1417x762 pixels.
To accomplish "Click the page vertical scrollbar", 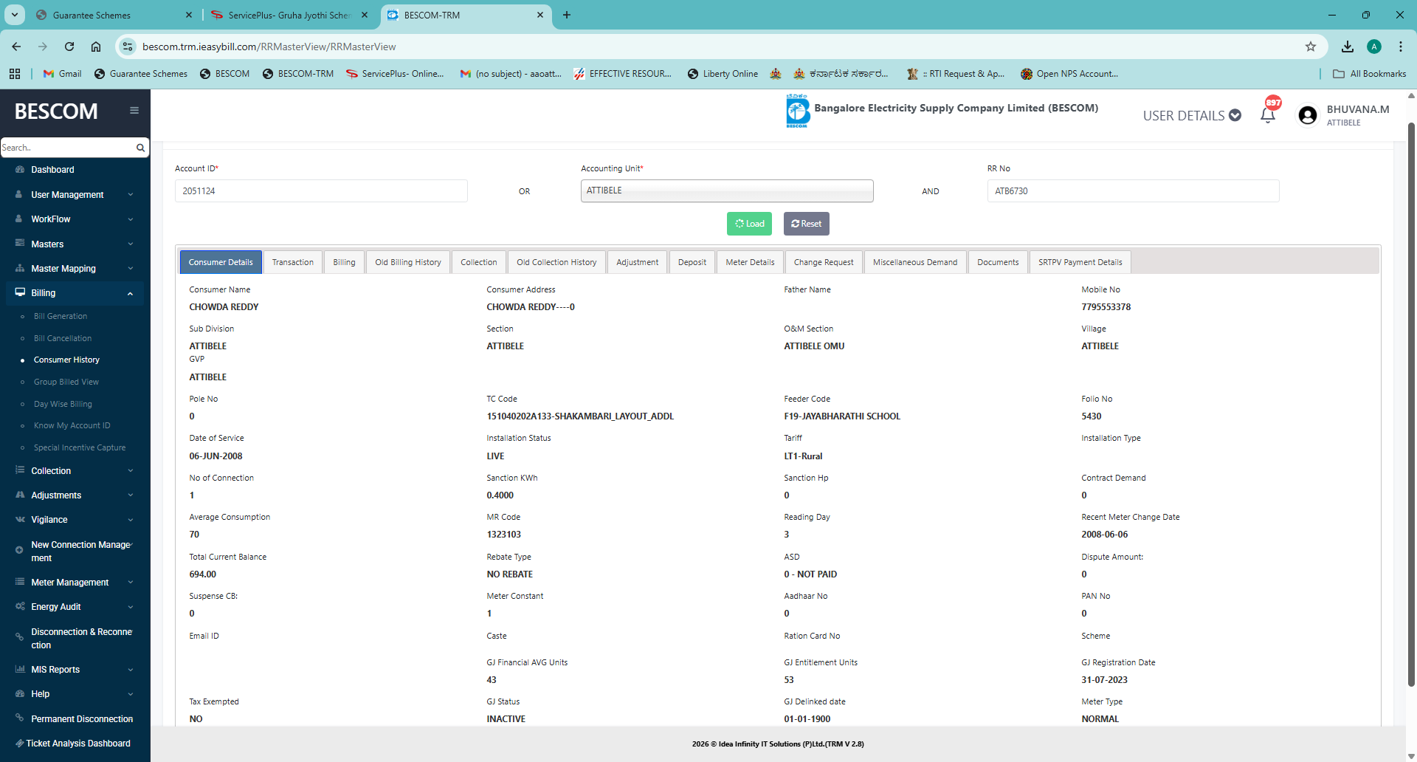I will click(x=1411, y=405).
